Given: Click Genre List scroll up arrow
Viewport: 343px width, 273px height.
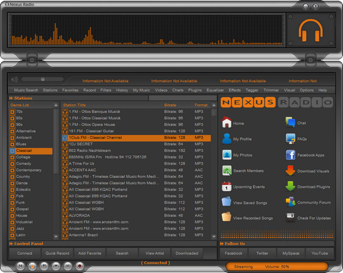Looking at the screenshot, I should pyautogui.click(x=56, y=105).
